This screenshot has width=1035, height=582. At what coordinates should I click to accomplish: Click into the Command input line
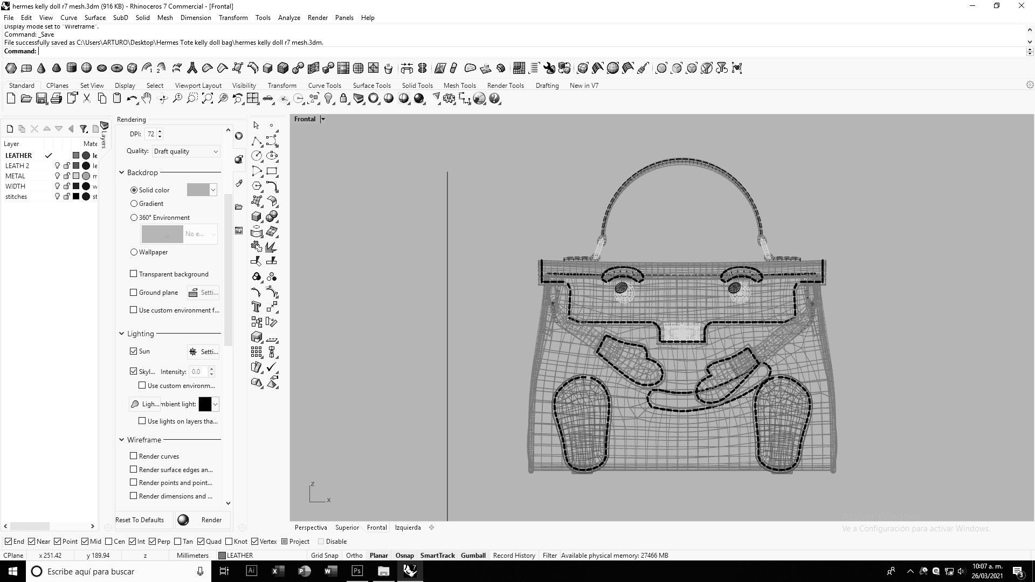pos(531,51)
